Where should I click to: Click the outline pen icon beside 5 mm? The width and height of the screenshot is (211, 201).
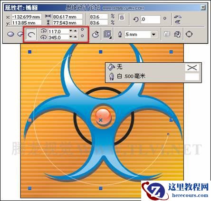click(120, 34)
